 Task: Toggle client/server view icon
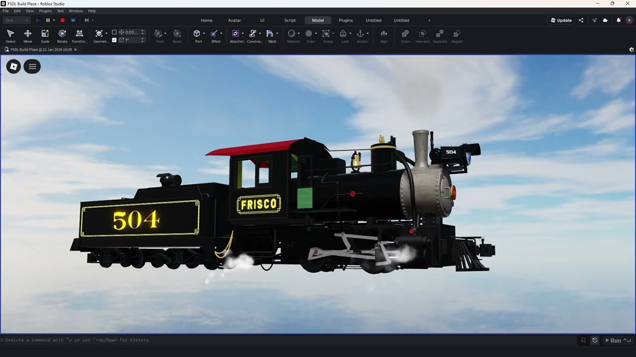(73, 20)
